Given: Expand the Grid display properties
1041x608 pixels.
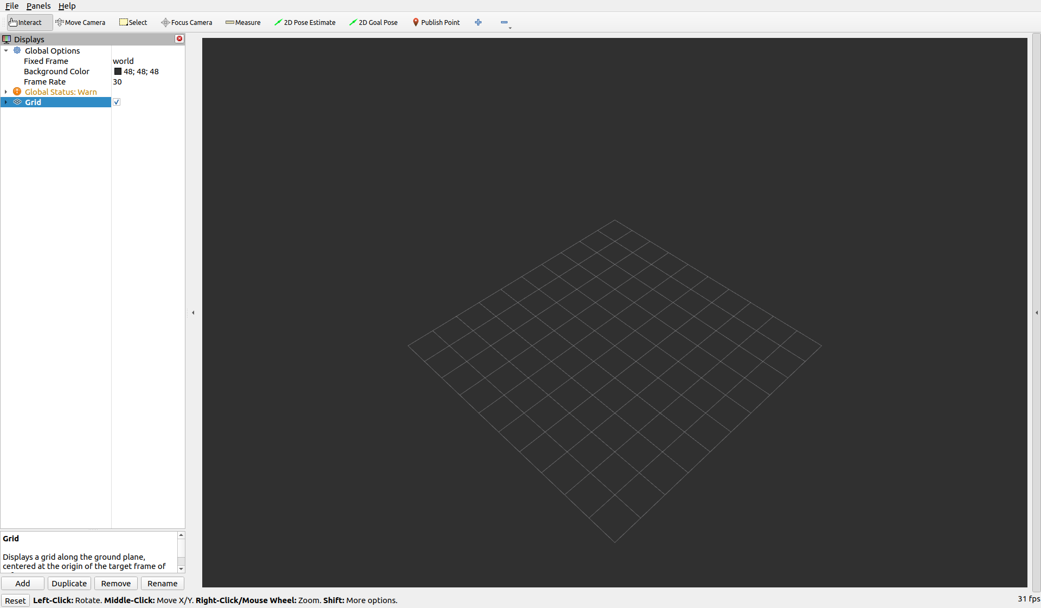Looking at the screenshot, I should (x=6, y=102).
